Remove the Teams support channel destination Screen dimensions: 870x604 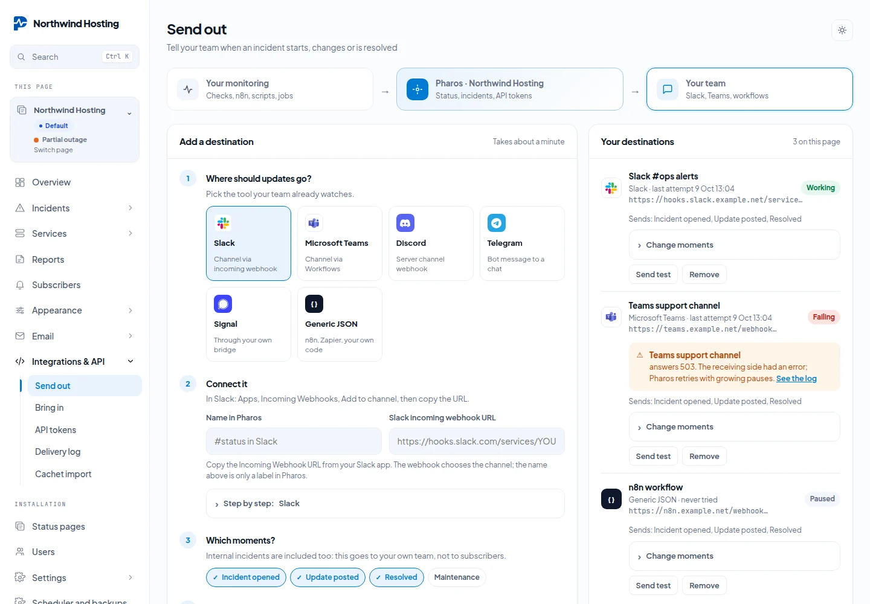(704, 456)
